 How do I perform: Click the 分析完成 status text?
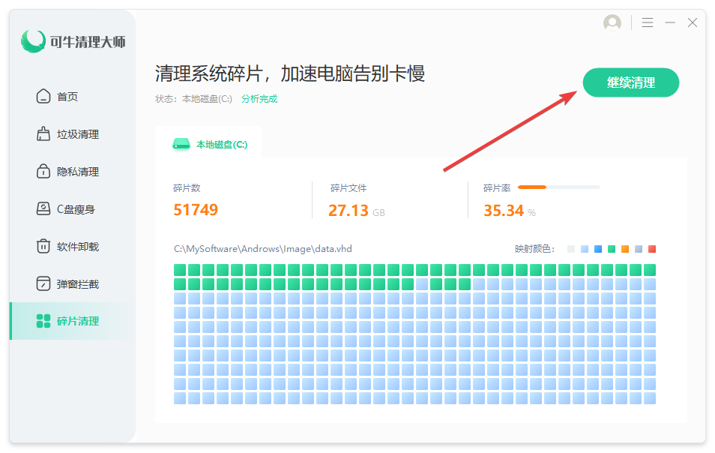259,99
